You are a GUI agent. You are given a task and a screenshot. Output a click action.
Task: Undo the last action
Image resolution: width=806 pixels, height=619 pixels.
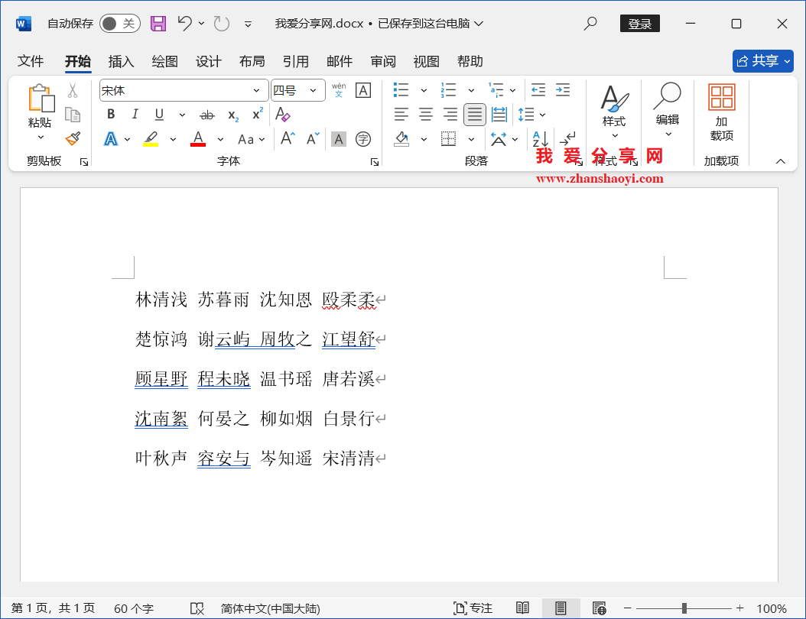click(184, 23)
